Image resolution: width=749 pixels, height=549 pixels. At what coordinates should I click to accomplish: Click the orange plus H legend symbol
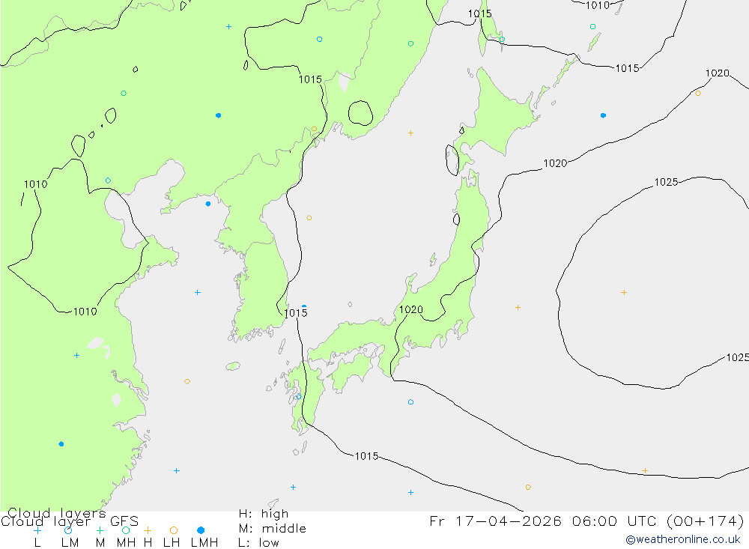(148, 530)
